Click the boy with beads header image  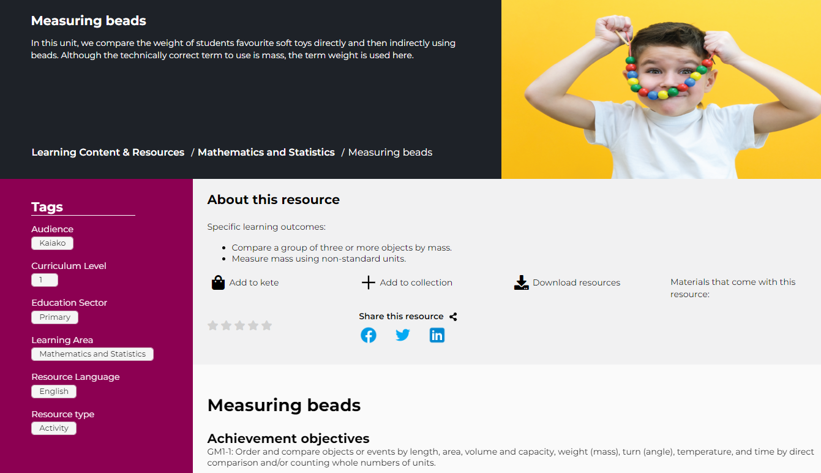click(661, 89)
